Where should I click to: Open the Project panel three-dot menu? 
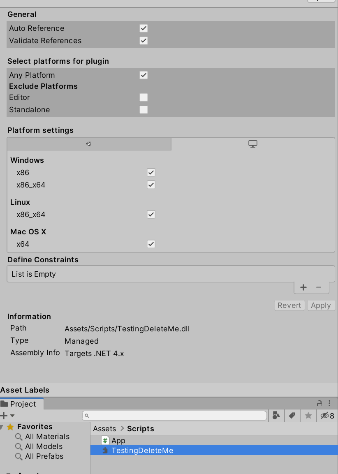[329, 403]
